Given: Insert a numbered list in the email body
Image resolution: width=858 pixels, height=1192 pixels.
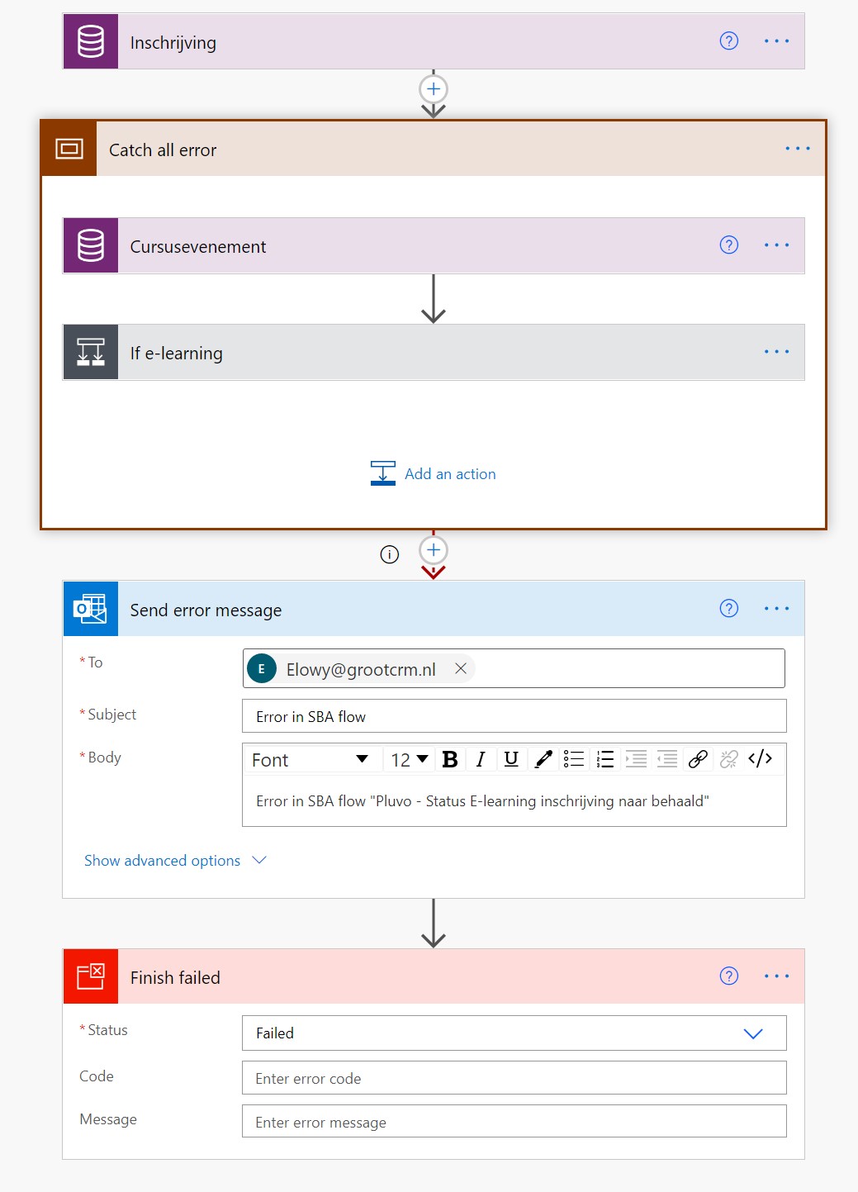Looking at the screenshot, I should point(604,759).
